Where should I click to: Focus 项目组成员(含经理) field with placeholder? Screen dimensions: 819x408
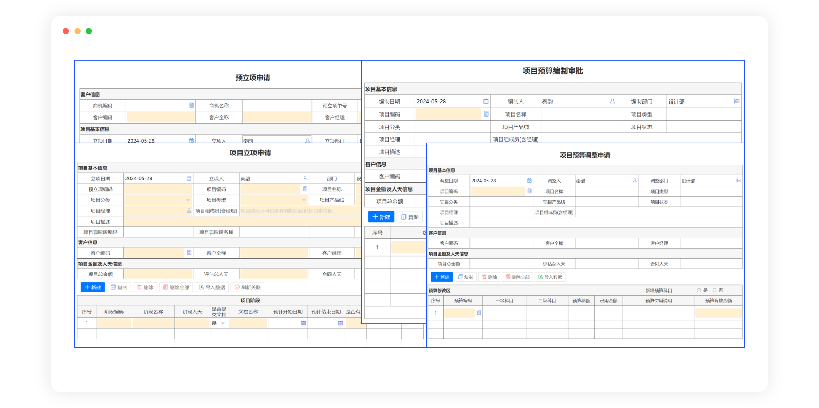(x=300, y=211)
